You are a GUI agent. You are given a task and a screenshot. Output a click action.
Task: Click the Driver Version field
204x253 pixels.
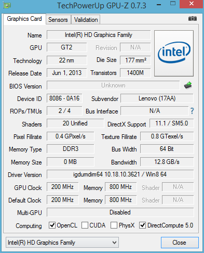click(x=120, y=174)
